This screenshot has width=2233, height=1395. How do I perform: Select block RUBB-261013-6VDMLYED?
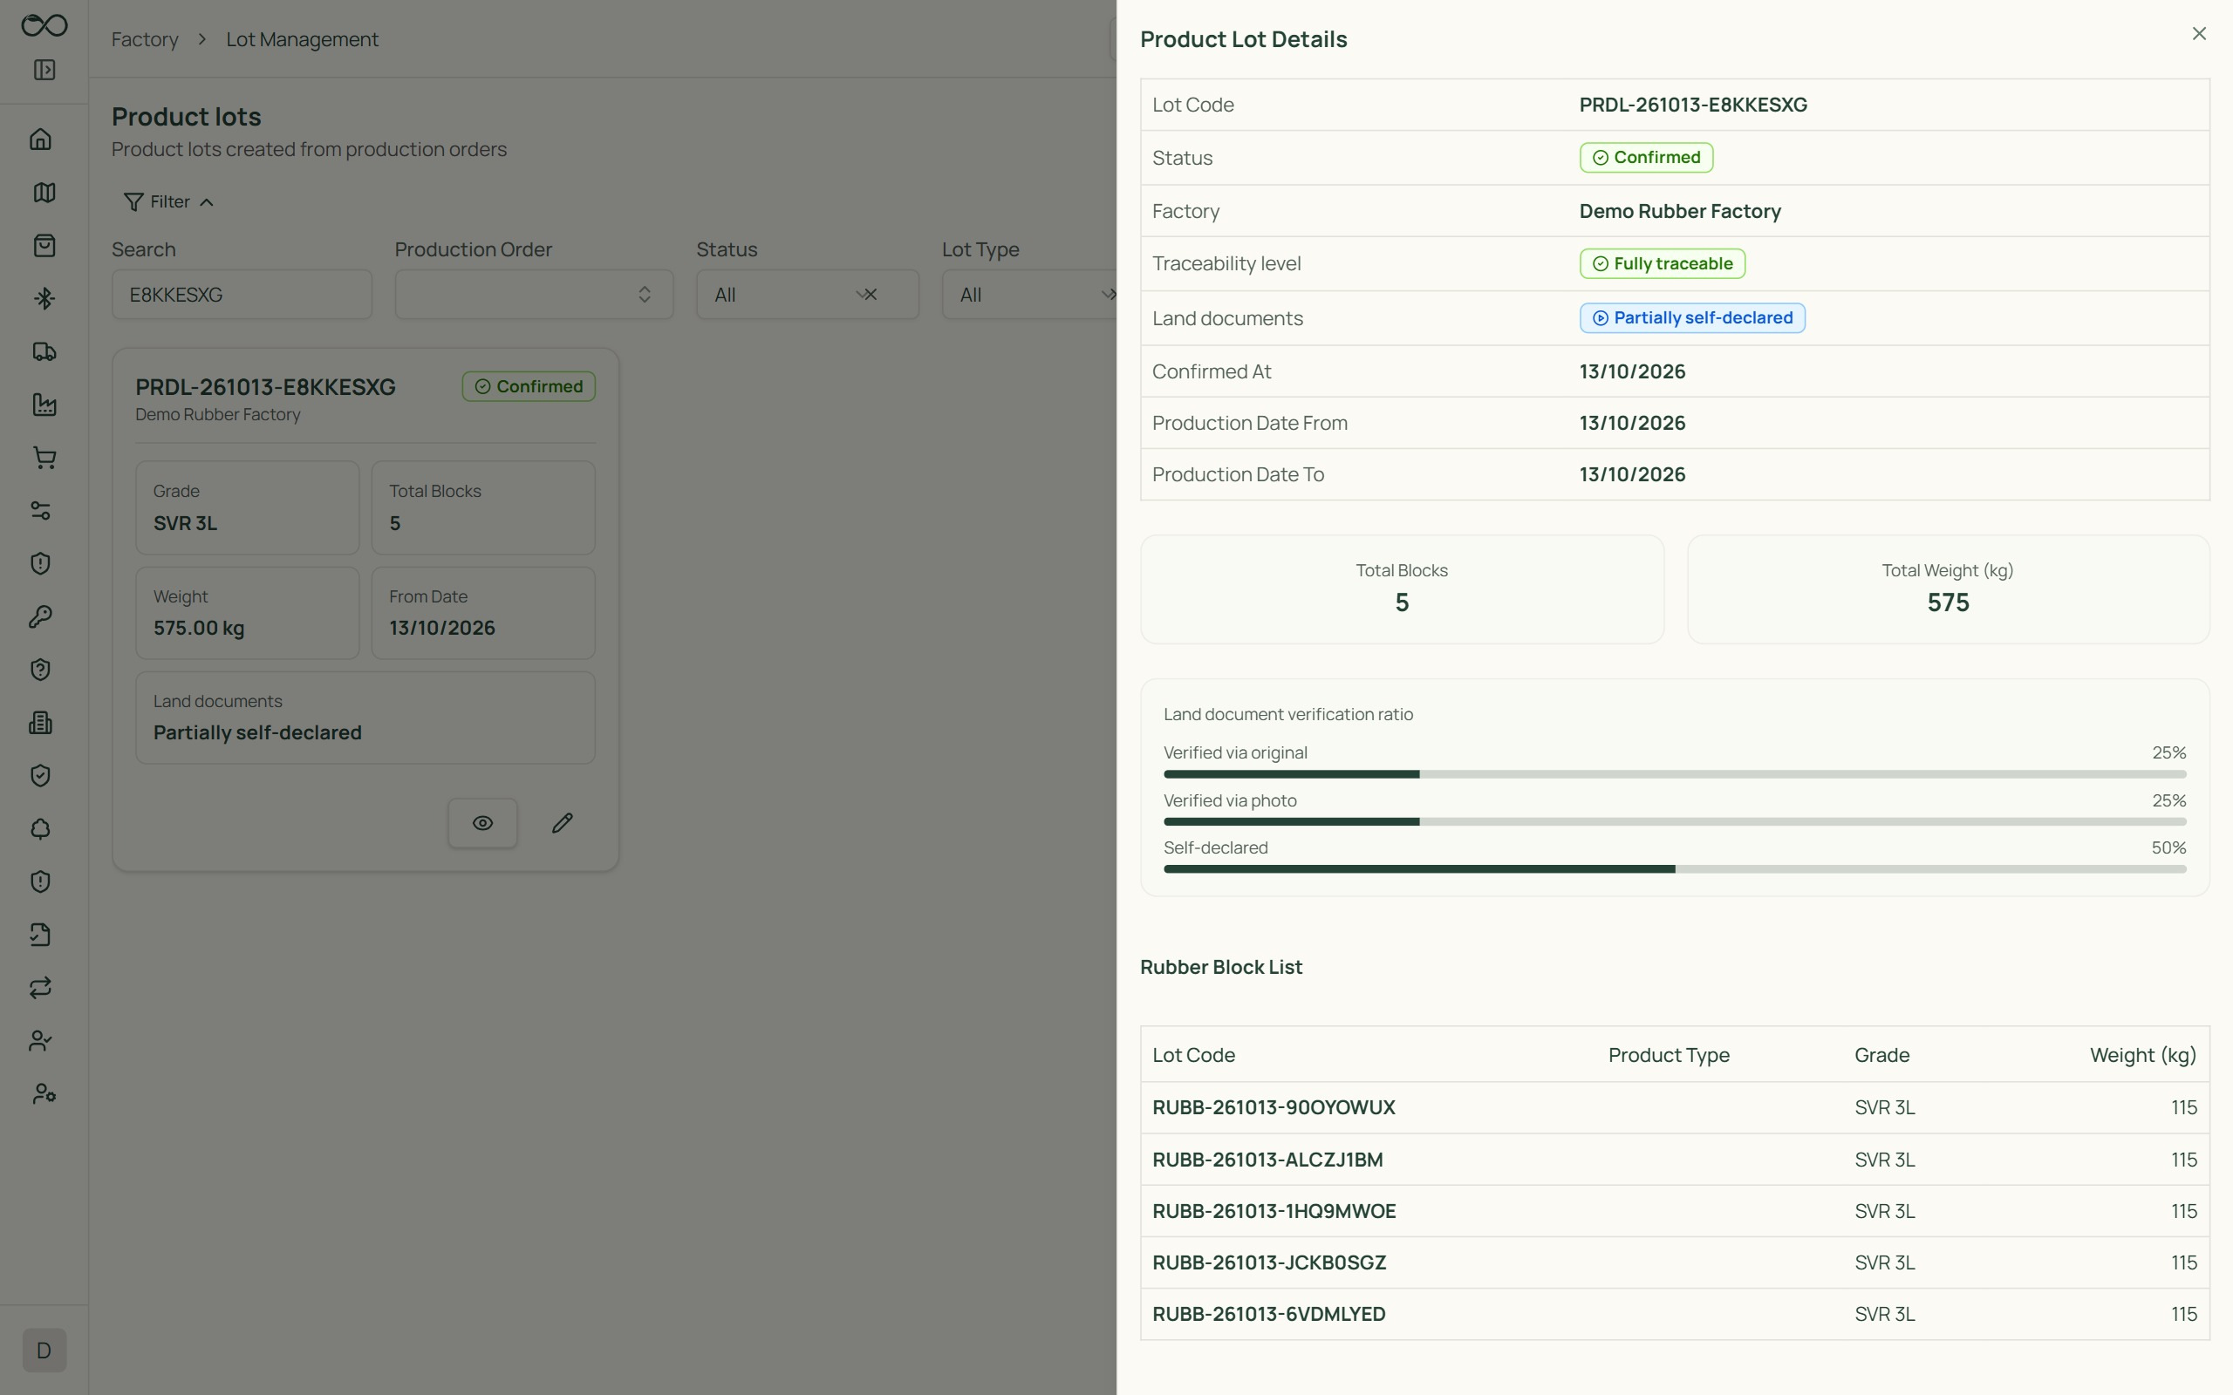1675,1315
